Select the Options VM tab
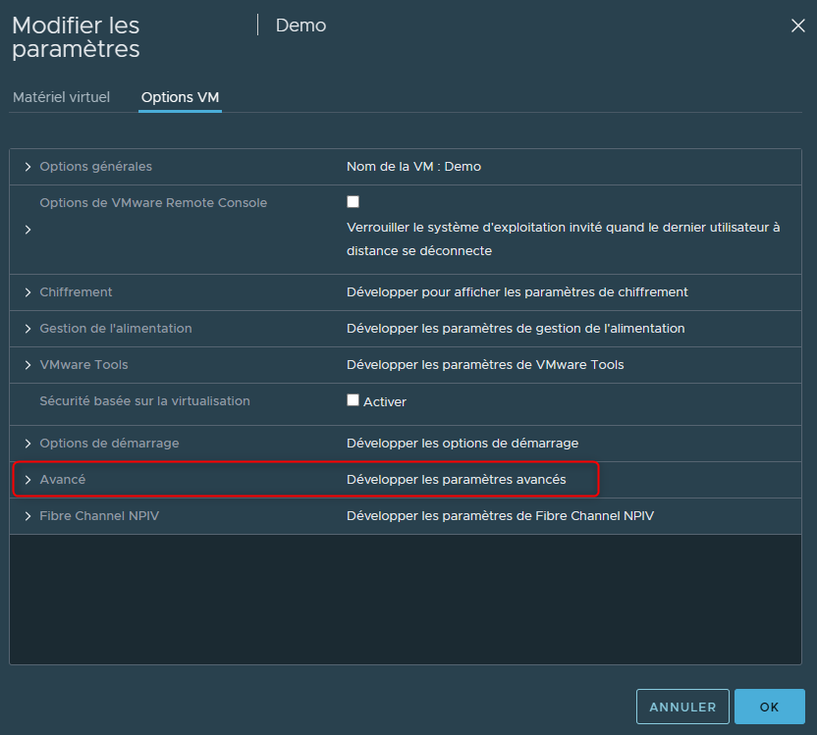817x735 pixels. click(x=180, y=97)
